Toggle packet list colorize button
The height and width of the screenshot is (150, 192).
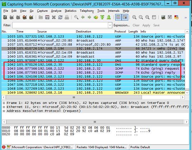point(118,17)
